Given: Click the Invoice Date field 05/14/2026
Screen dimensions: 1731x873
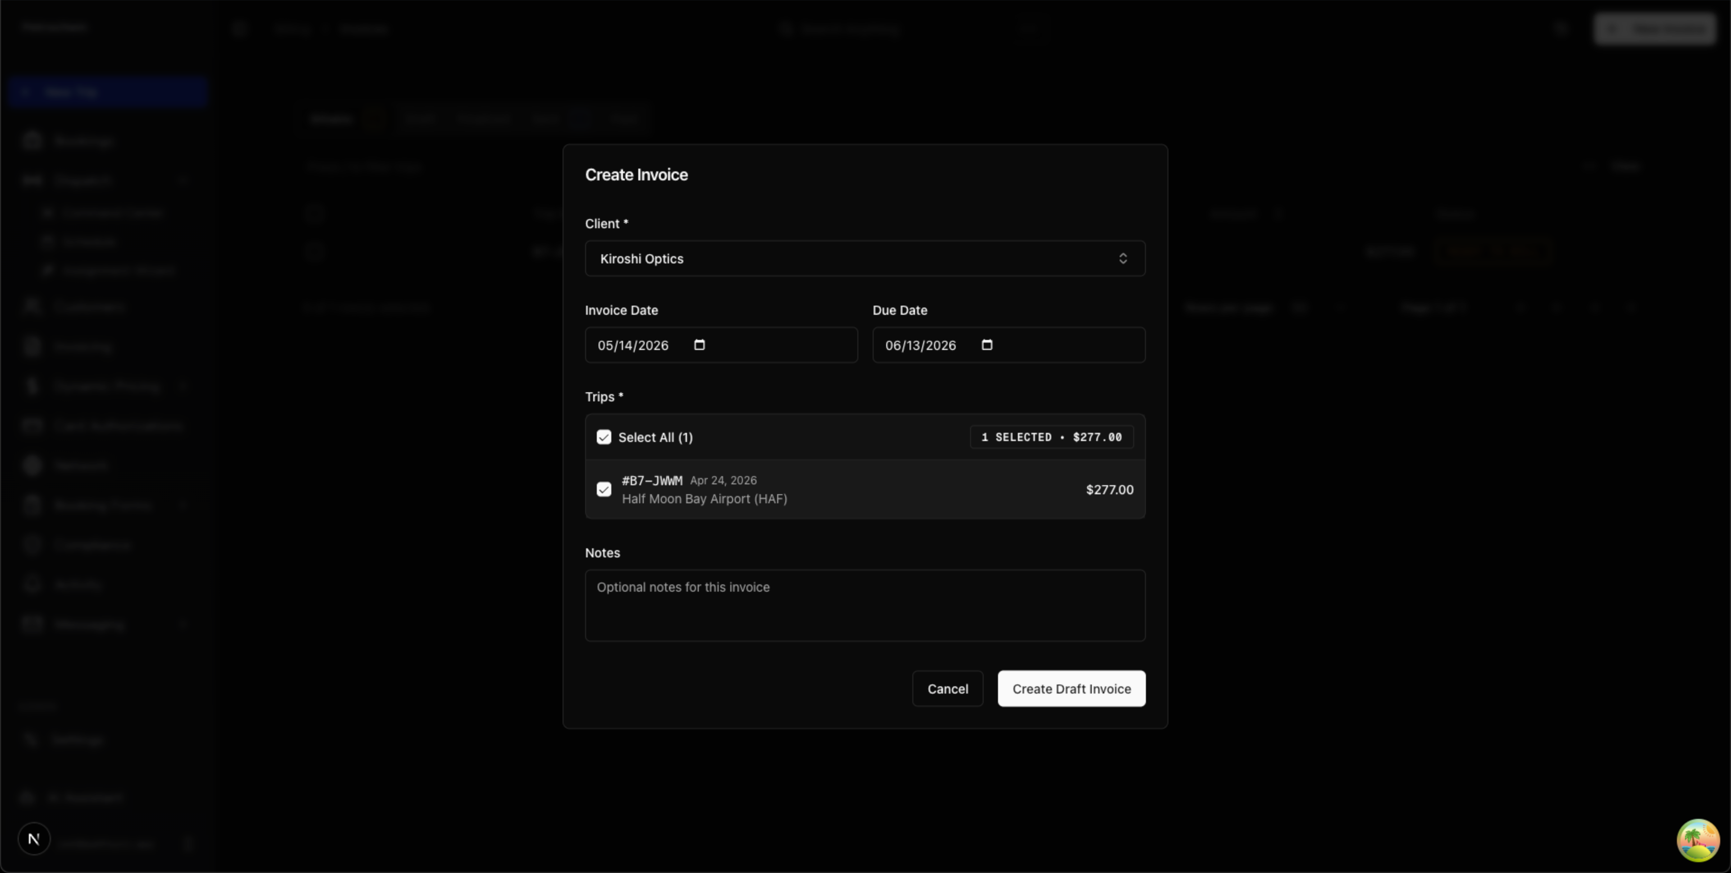Looking at the screenshot, I should pyautogui.click(x=721, y=345).
